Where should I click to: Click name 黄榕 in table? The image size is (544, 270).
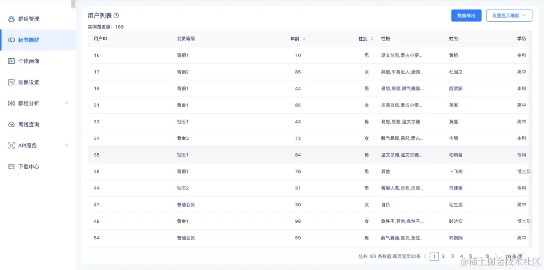(x=453, y=55)
